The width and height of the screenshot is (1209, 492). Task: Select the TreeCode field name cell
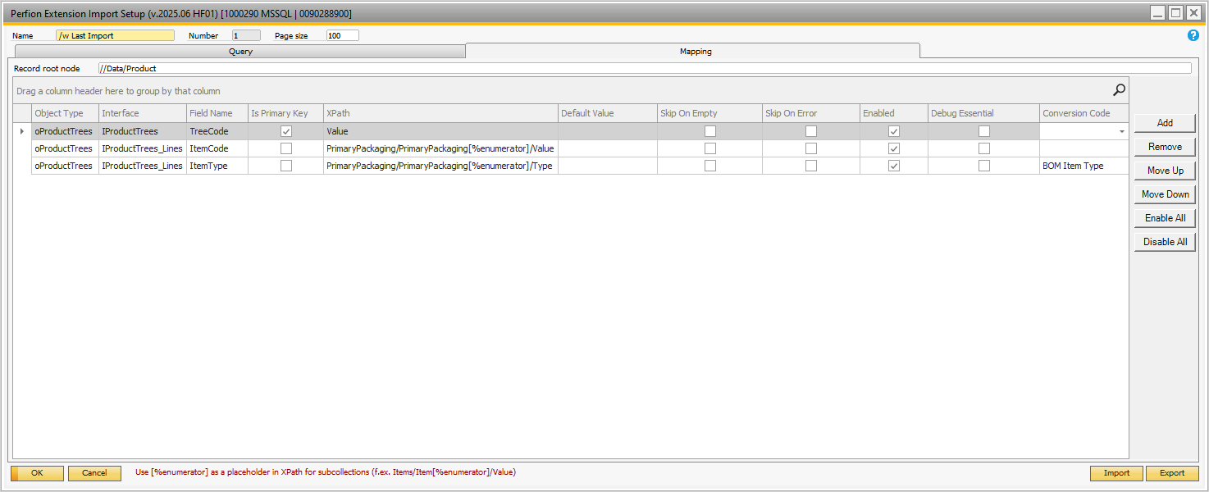pyautogui.click(x=217, y=131)
